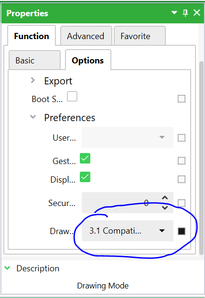Toggle the Boot S... checkbox
Image resolution: width=205 pixels, height=298 pixels.
coord(72,96)
